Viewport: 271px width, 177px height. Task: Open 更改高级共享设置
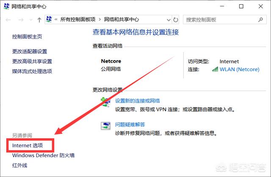32,61
